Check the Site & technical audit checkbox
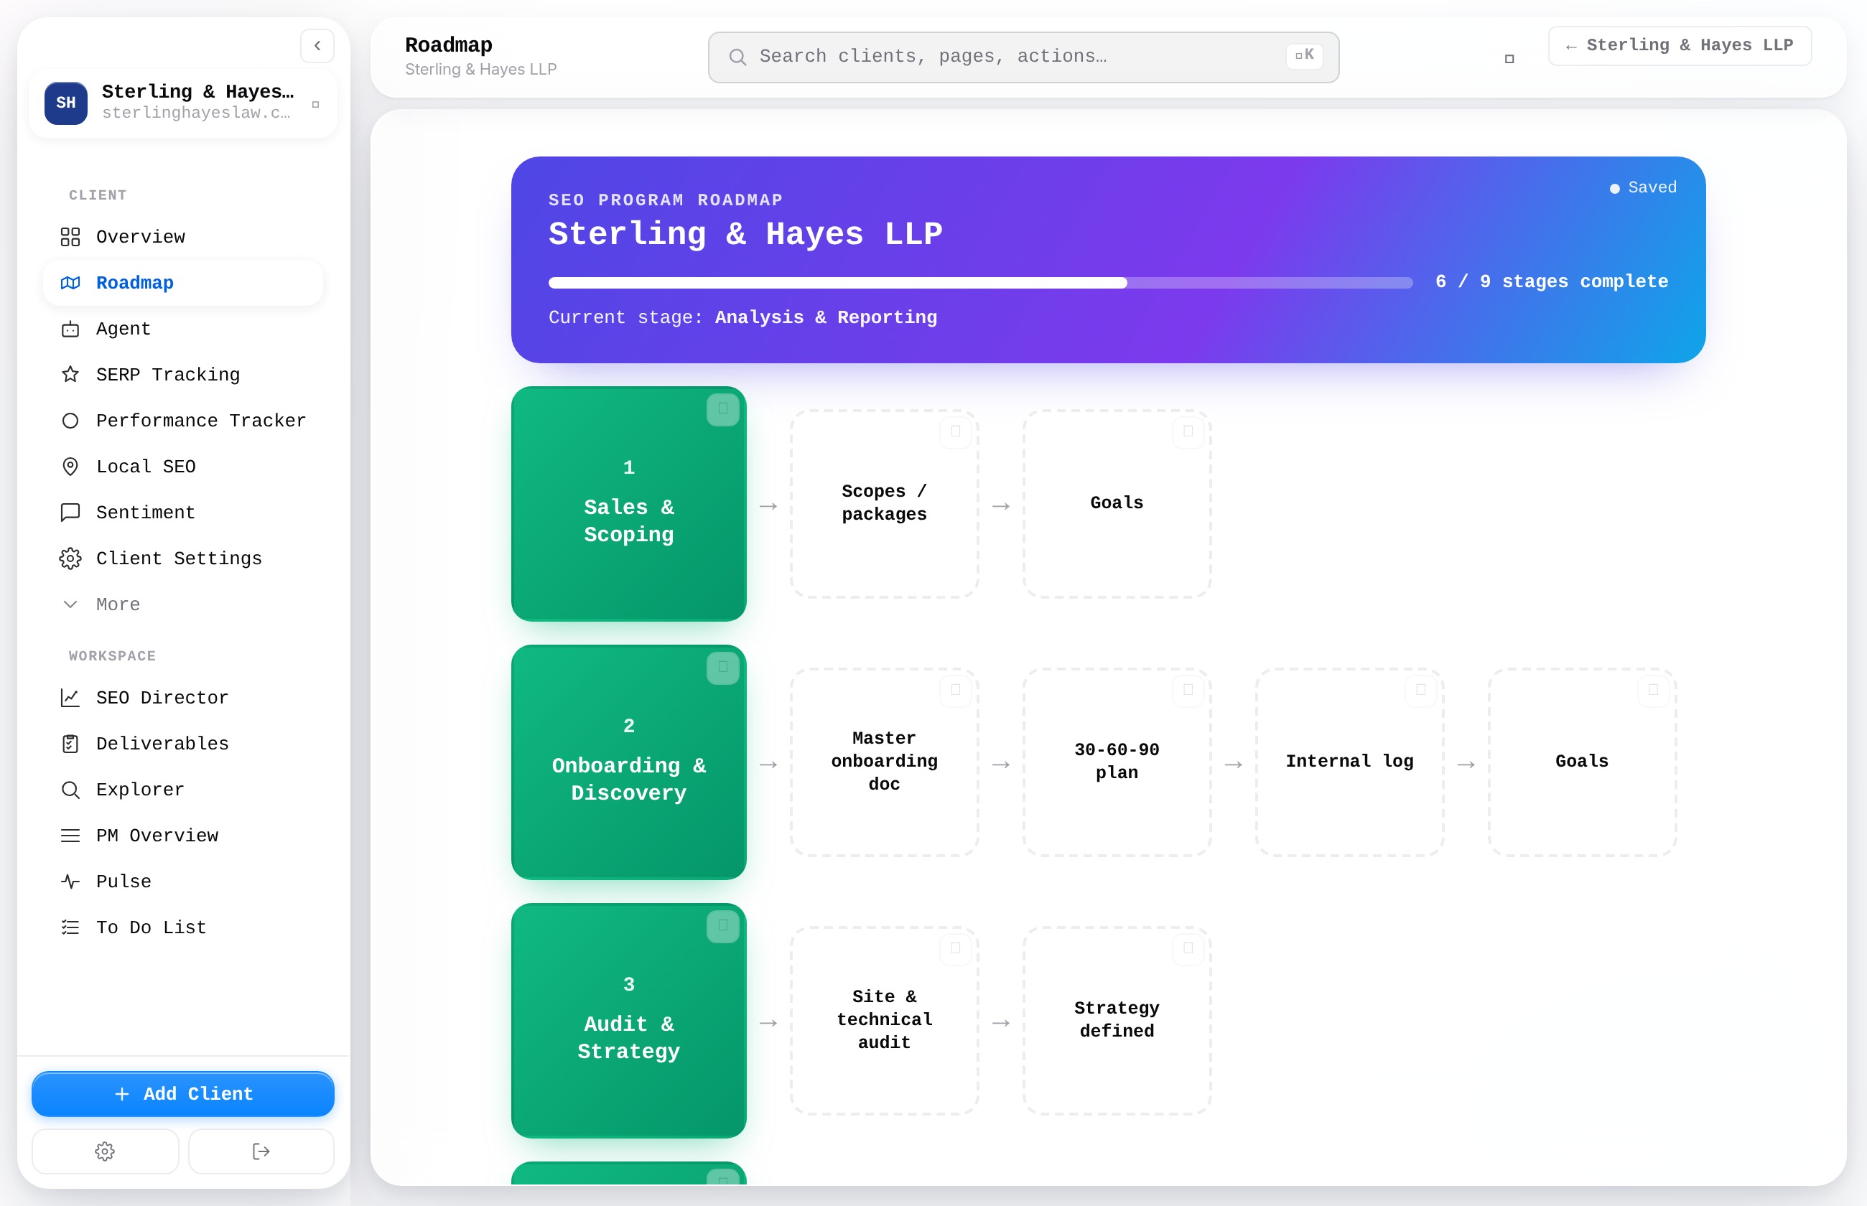 point(956,948)
